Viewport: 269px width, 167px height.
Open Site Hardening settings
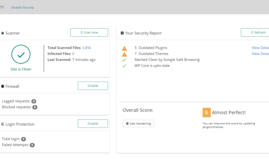point(138,123)
